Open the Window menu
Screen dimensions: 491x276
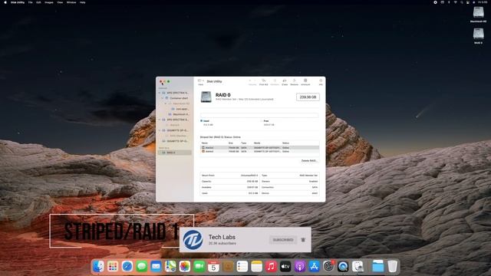71,2
